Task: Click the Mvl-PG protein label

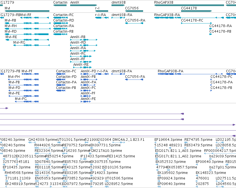Action: (x=21, y=99)
